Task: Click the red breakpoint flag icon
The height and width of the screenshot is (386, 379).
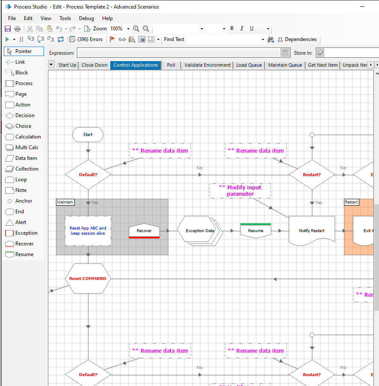Action: click(112, 39)
